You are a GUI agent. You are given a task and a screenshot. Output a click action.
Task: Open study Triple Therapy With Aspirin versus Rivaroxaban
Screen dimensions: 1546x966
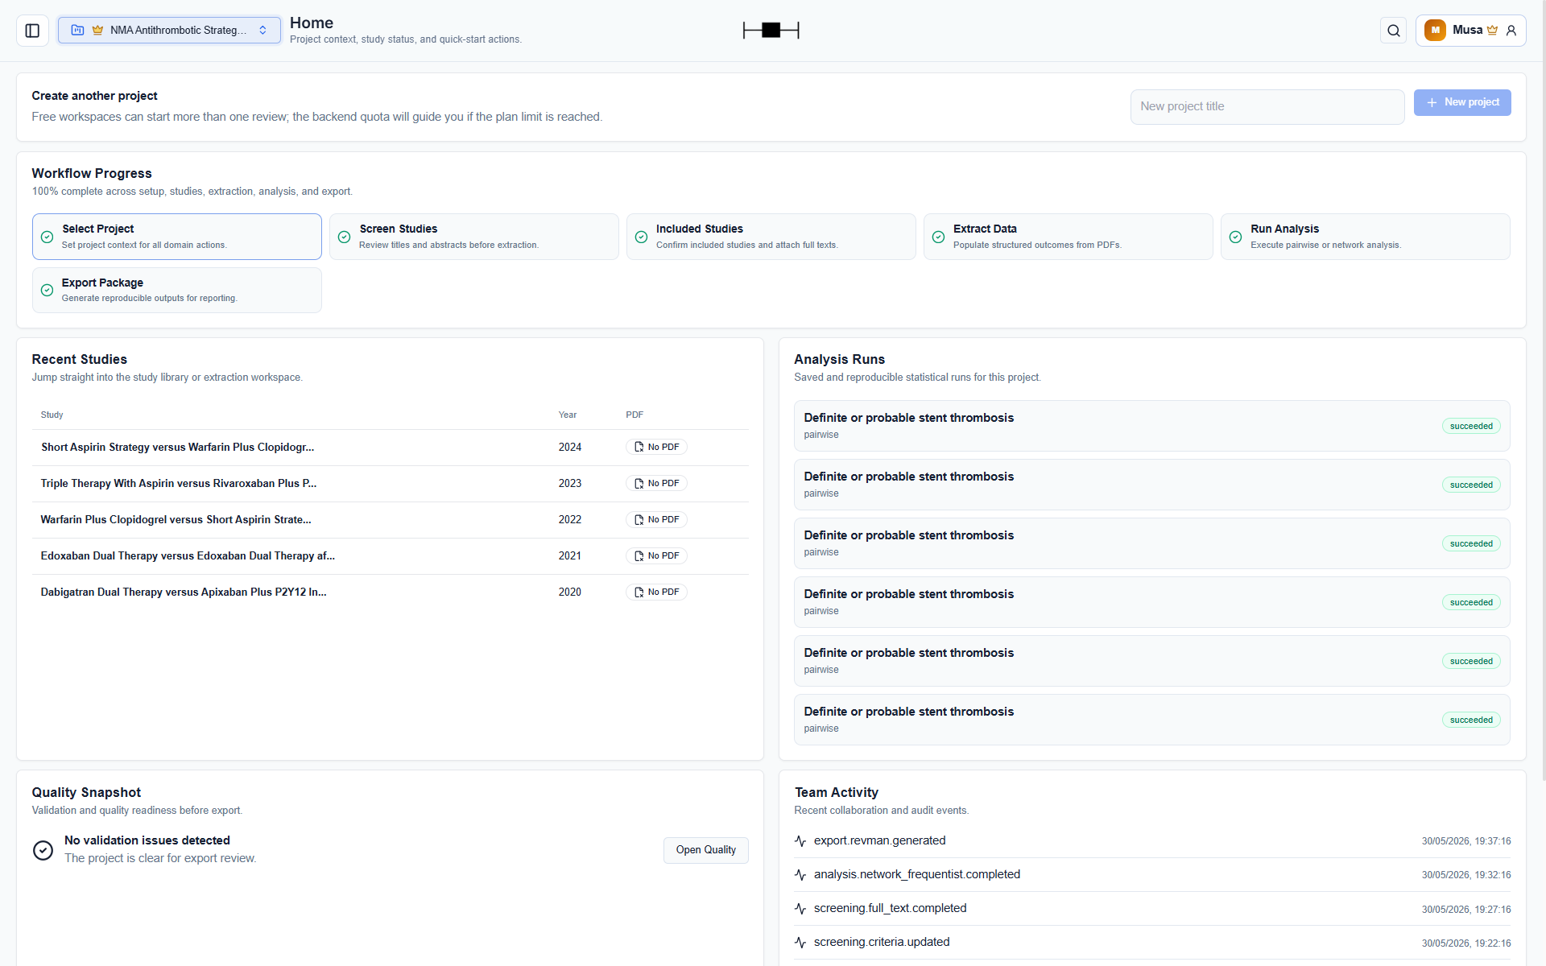tap(178, 484)
